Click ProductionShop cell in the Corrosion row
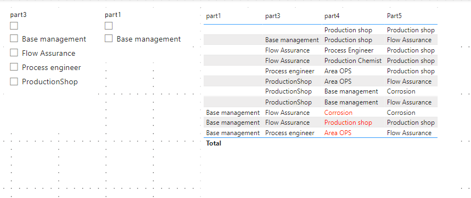This screenshot has height=198, width=471. [x=288, y=91]
